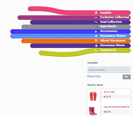Go to Havaianas Mania
This screenshot has height=116, width=133.
[112, 45]
